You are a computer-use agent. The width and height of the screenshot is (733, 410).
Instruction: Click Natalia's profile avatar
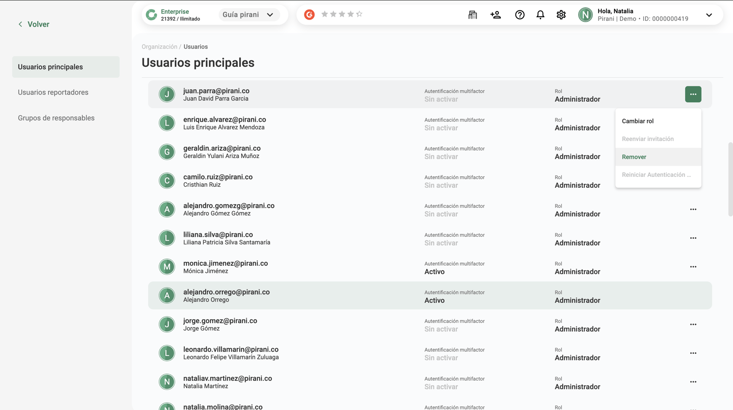point(585,15)
